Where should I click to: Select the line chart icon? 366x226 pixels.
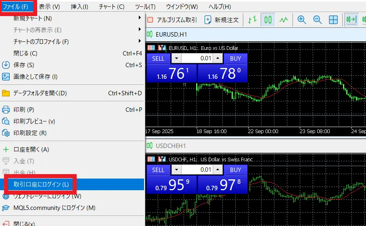[284, 20]
